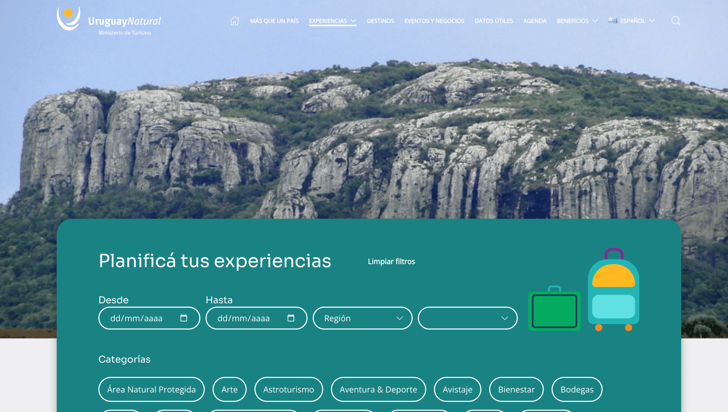Viewport: 728px width, 412px height.
Task: Expand the Experiencias chevron
Action: pyautogui.click(x=353, y=21)
